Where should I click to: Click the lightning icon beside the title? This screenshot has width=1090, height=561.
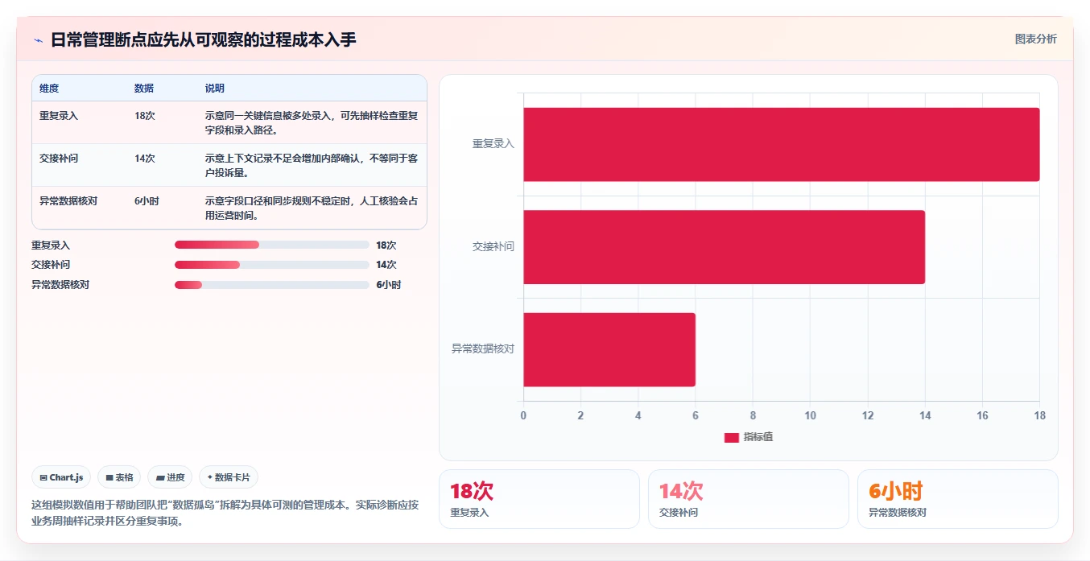tap(38, 40)
